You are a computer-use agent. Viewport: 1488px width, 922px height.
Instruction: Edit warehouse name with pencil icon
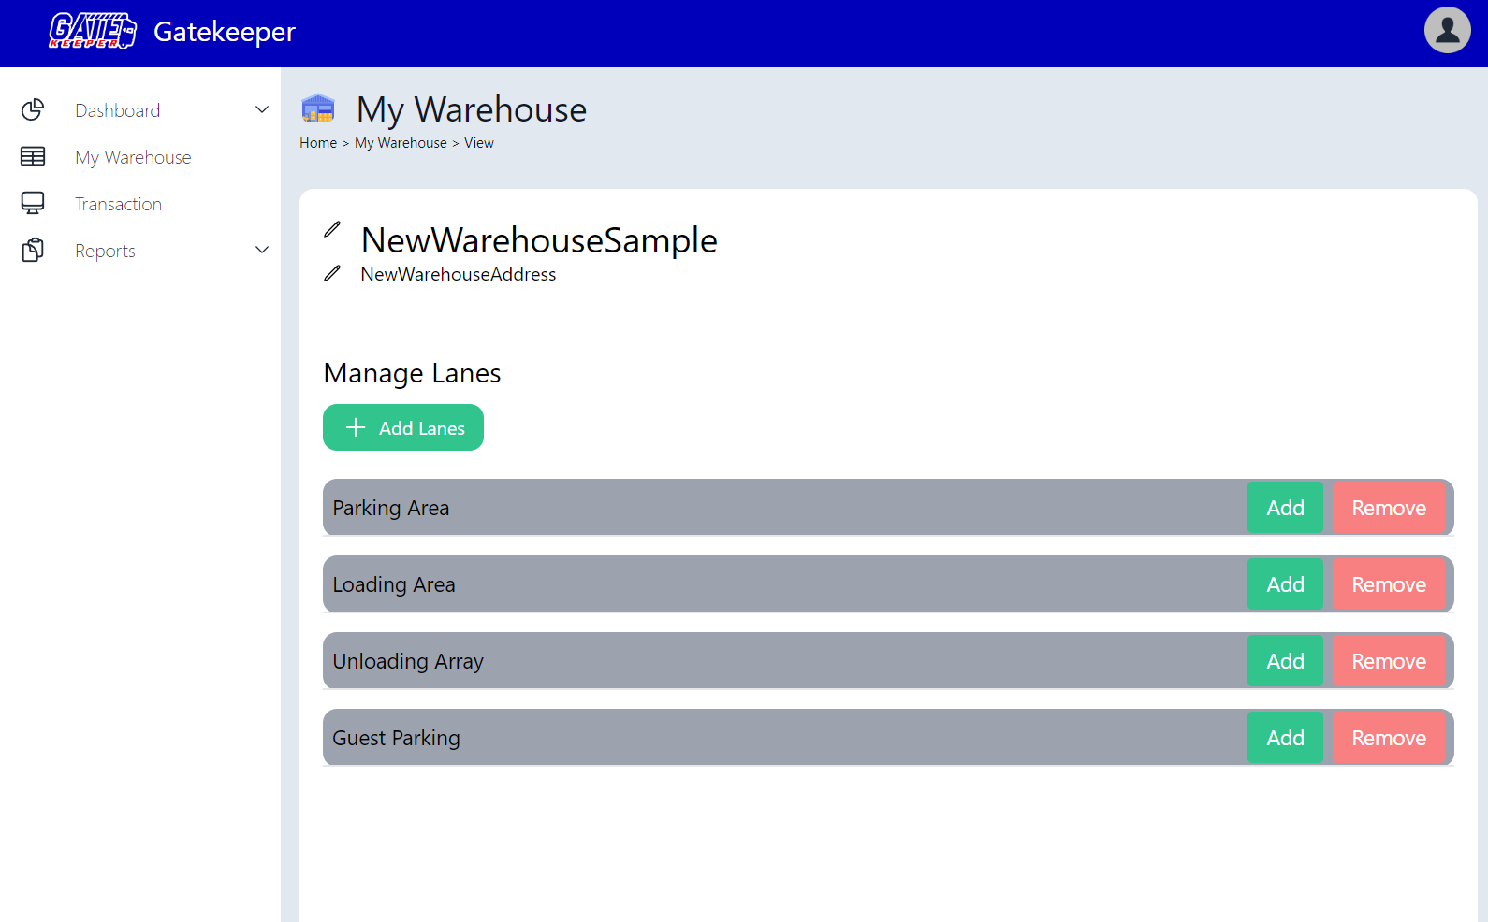pyautogui.click(x=332, y=230)
